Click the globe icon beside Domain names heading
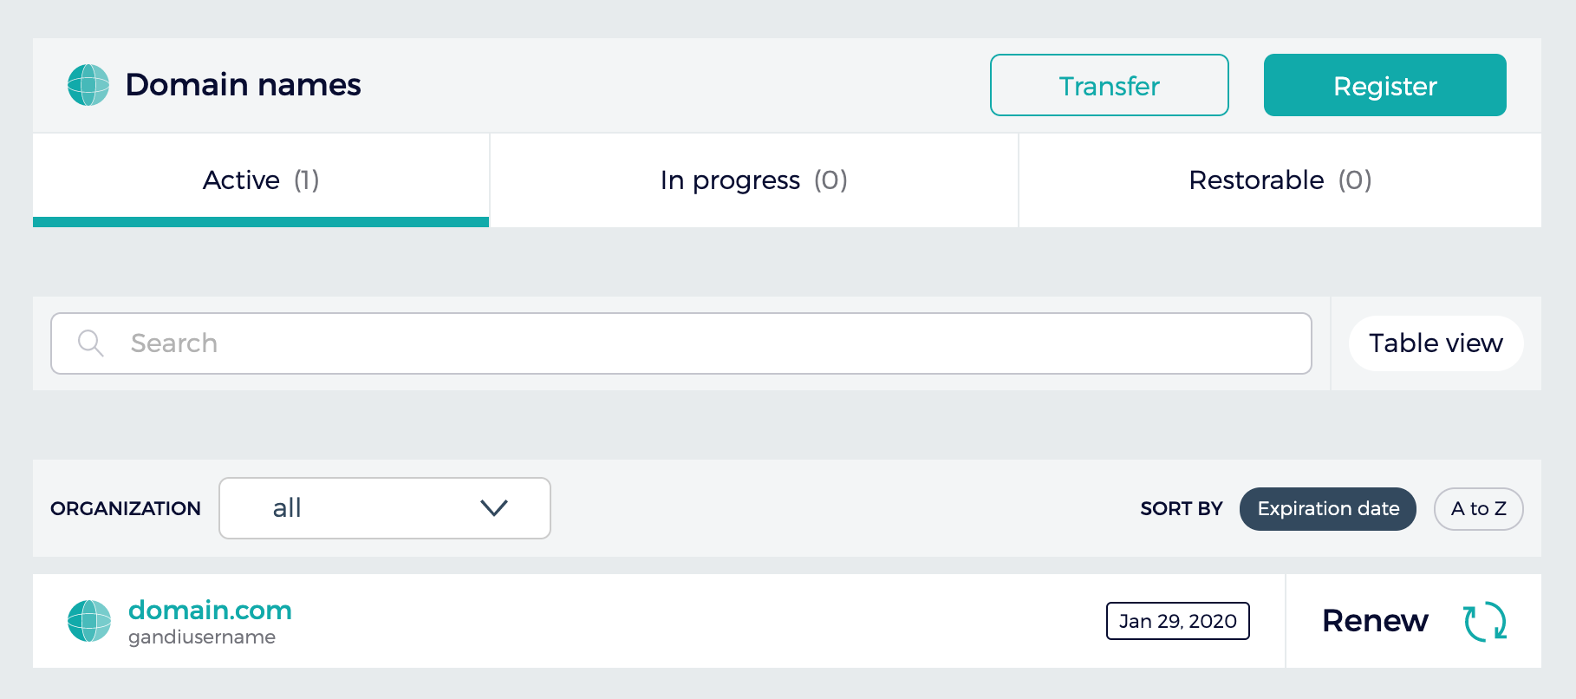 88,85
